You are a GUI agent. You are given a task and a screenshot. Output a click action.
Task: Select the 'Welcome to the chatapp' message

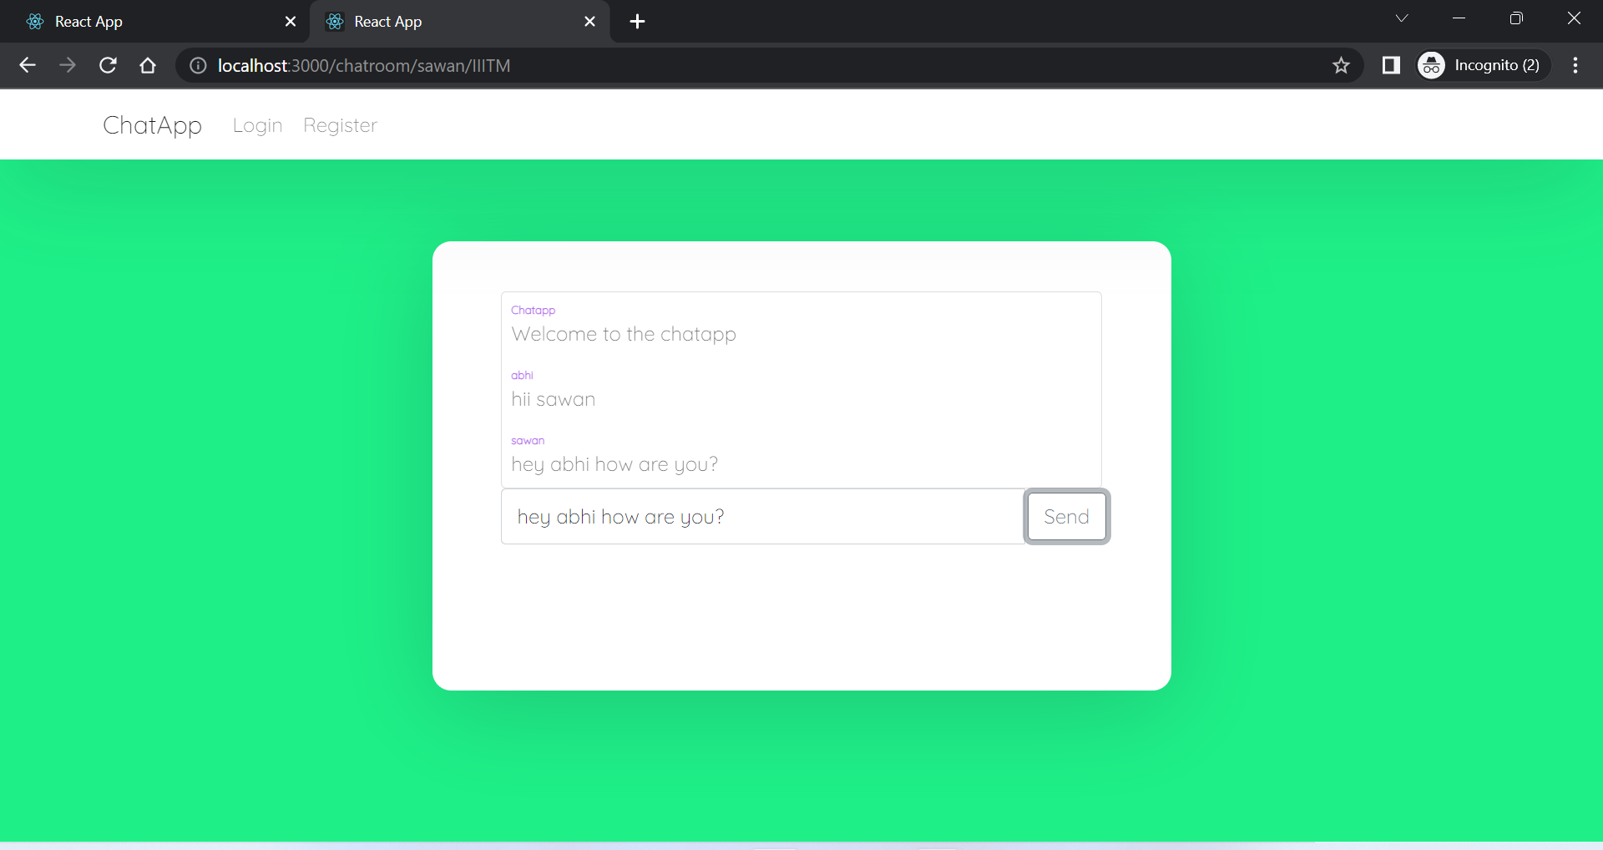click(624, 334)
